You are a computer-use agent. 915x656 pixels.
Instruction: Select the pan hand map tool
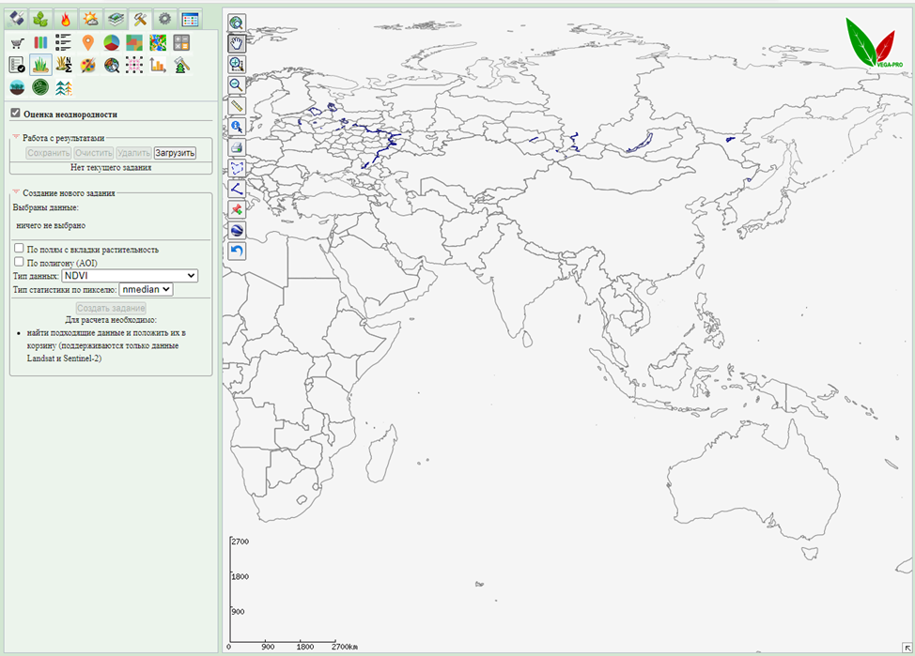237,43
